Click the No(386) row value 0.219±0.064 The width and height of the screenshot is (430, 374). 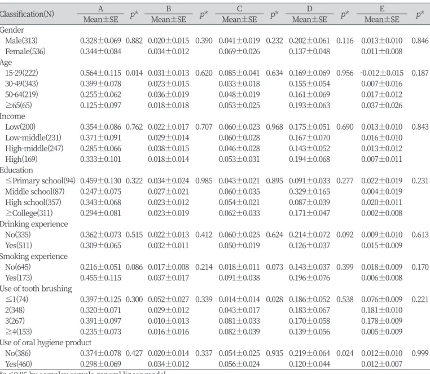[x=309, y=353]
